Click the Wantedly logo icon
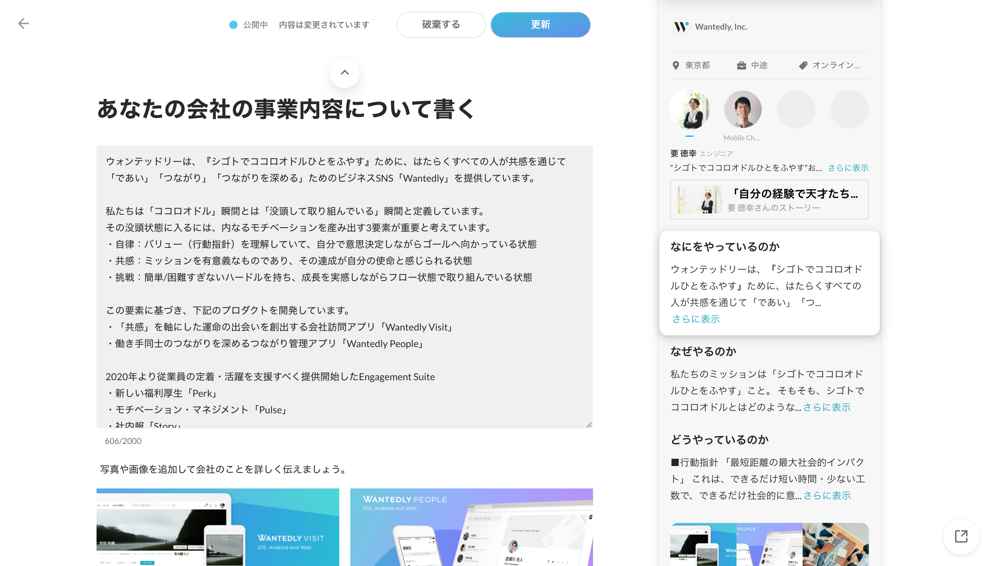The image size is (993, 566). (x=681, y=27)
